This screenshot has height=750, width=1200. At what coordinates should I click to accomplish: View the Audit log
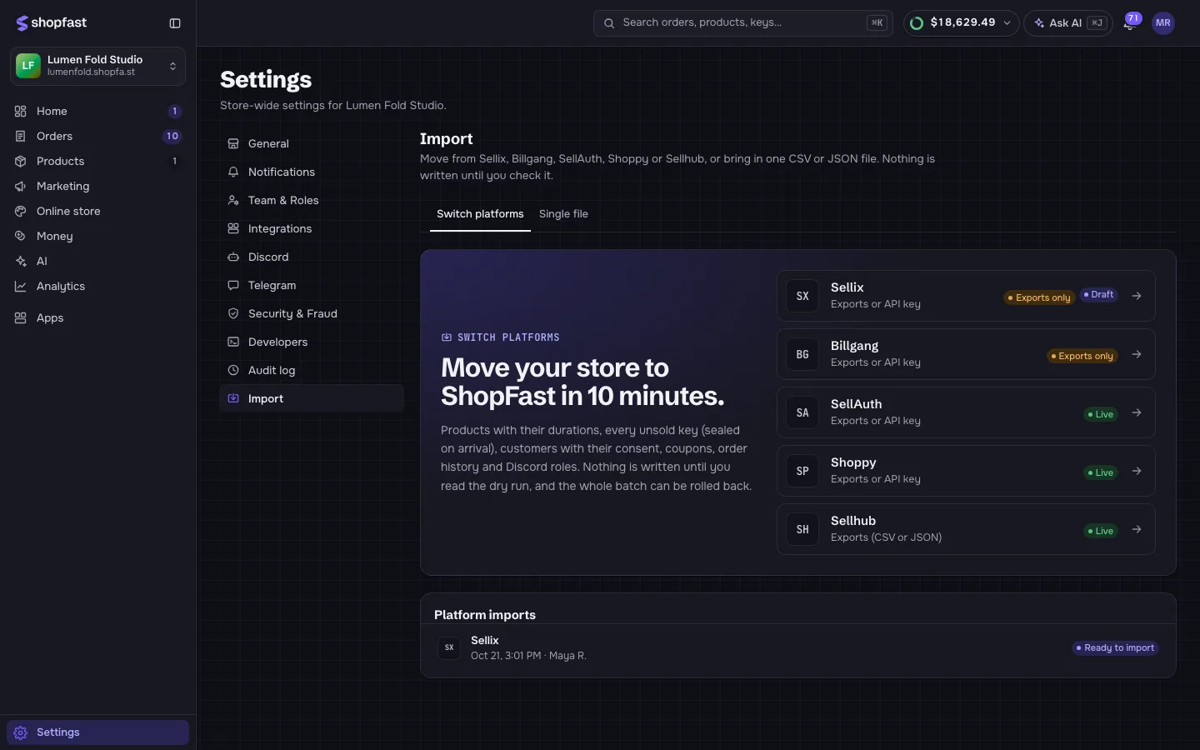click(x=312, y=370)
